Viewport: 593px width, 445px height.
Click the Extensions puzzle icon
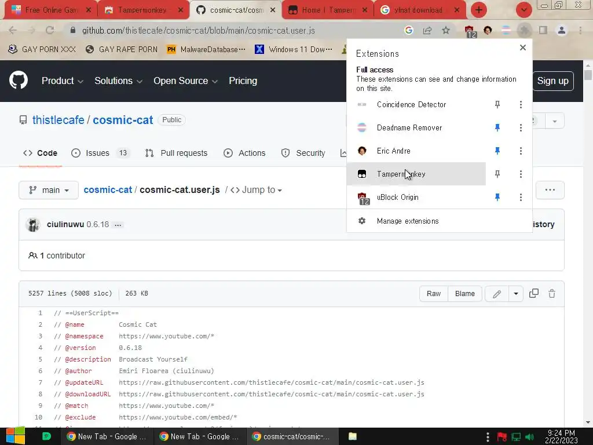[525, 30]
